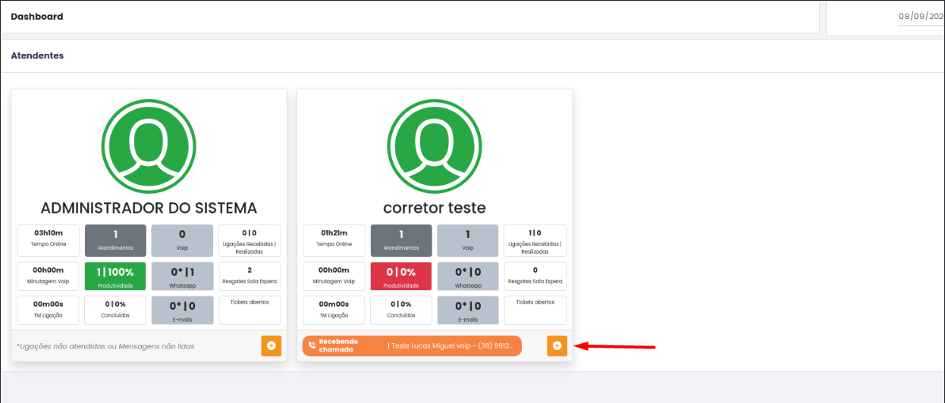Click Minutagem Voip on ADMINISTRADOR DO SISTEMA card
Image resolution: width=945 pixels, height=403 pixels.
(x=48, y=276)
